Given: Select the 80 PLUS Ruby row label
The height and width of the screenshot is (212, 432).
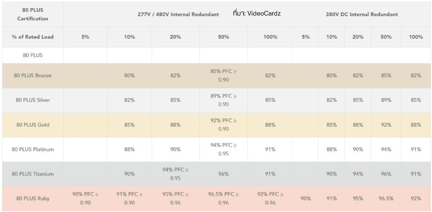Looking at the screenshot, I should coord(32,199).
